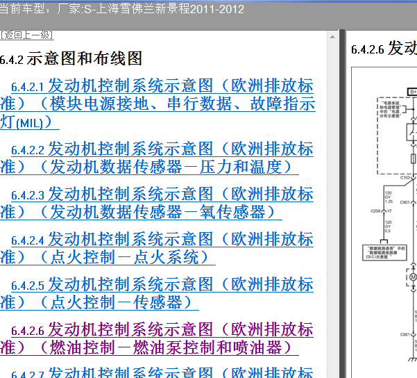The width and height of the screenshot is (417, 378).
Task: Click the 6.4.2 示意图和布线图 heading
Action: (71, 58)
